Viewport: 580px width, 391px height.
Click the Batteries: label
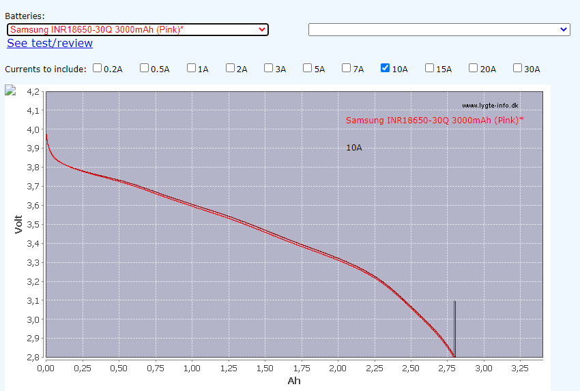[x=25, y=16]
